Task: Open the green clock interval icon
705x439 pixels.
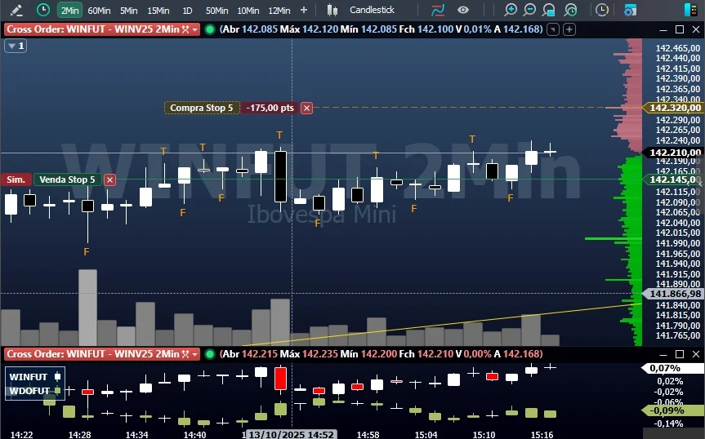Action: (43, 10)
